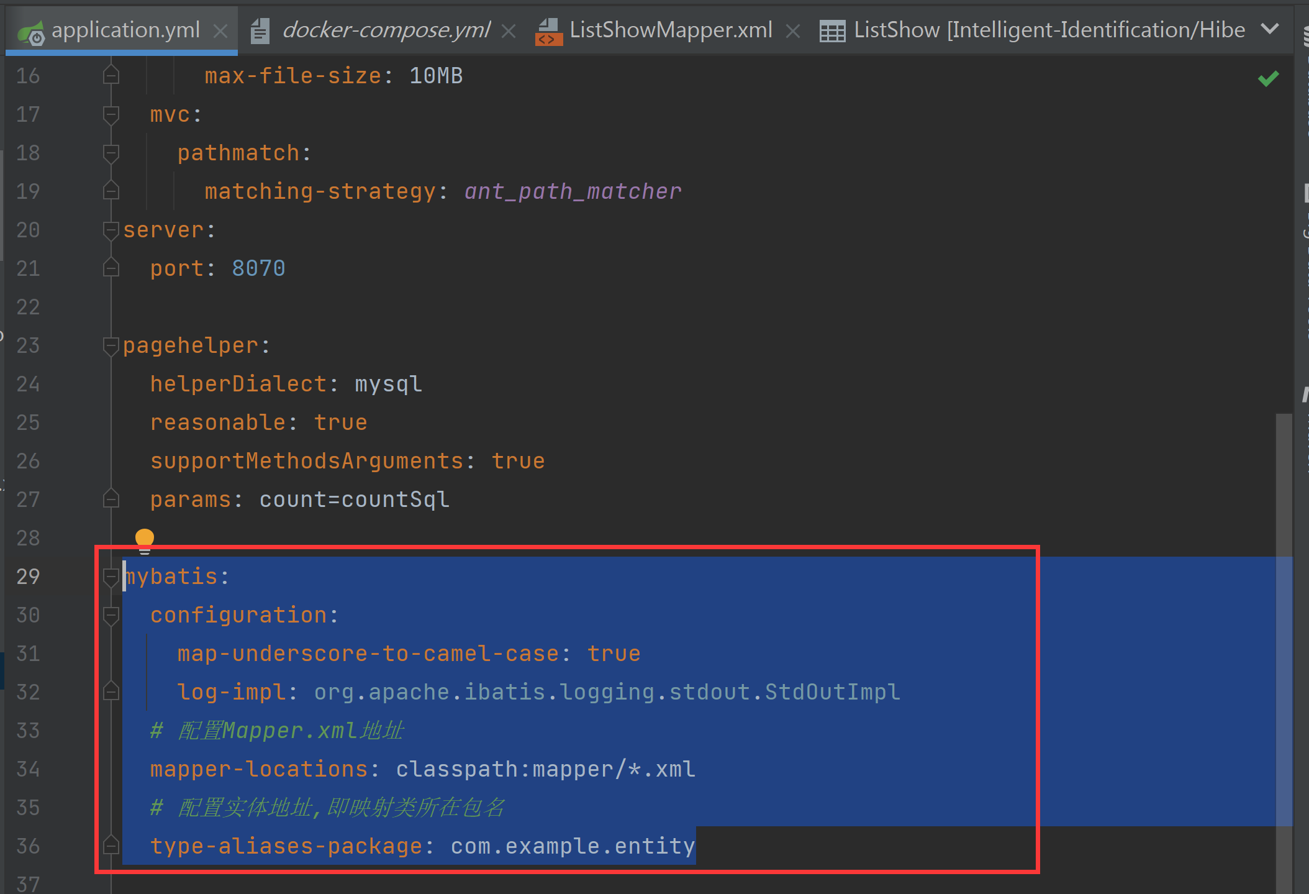1309x894 pixels.
Task: Click the ListShowMapper.xml file icon
Action: 548,31
